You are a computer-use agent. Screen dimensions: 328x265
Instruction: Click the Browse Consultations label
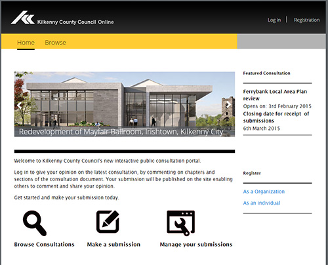click(45, 244)
